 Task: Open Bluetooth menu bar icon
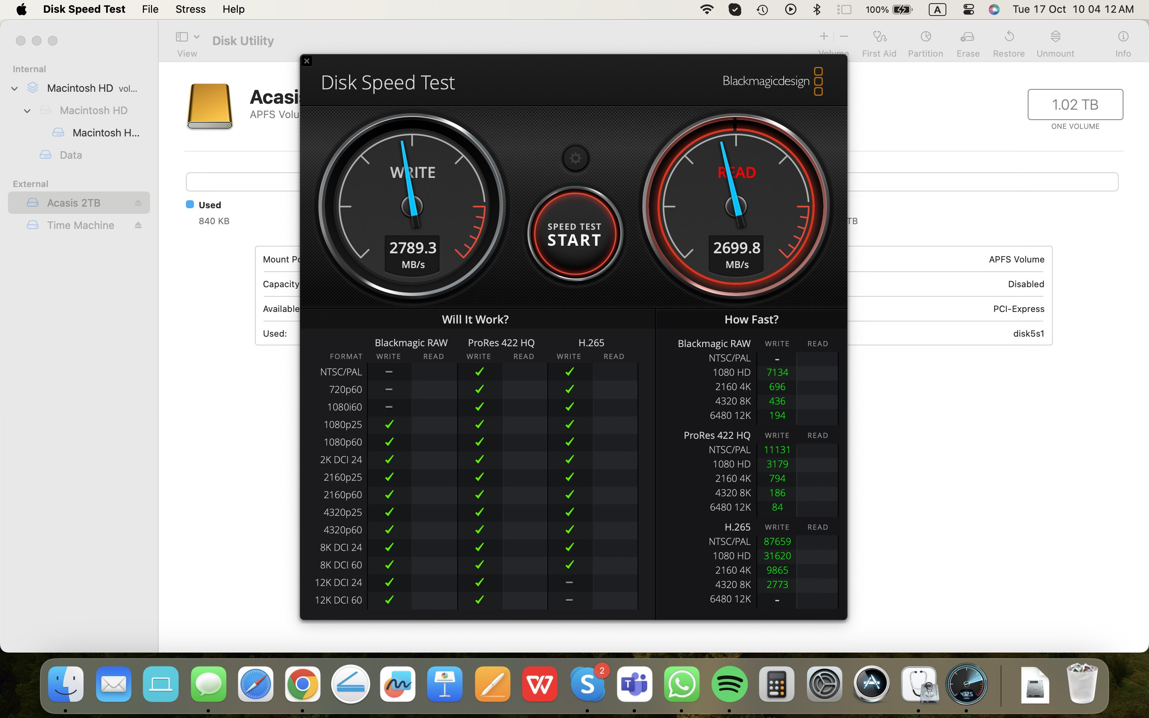point(817,9)
